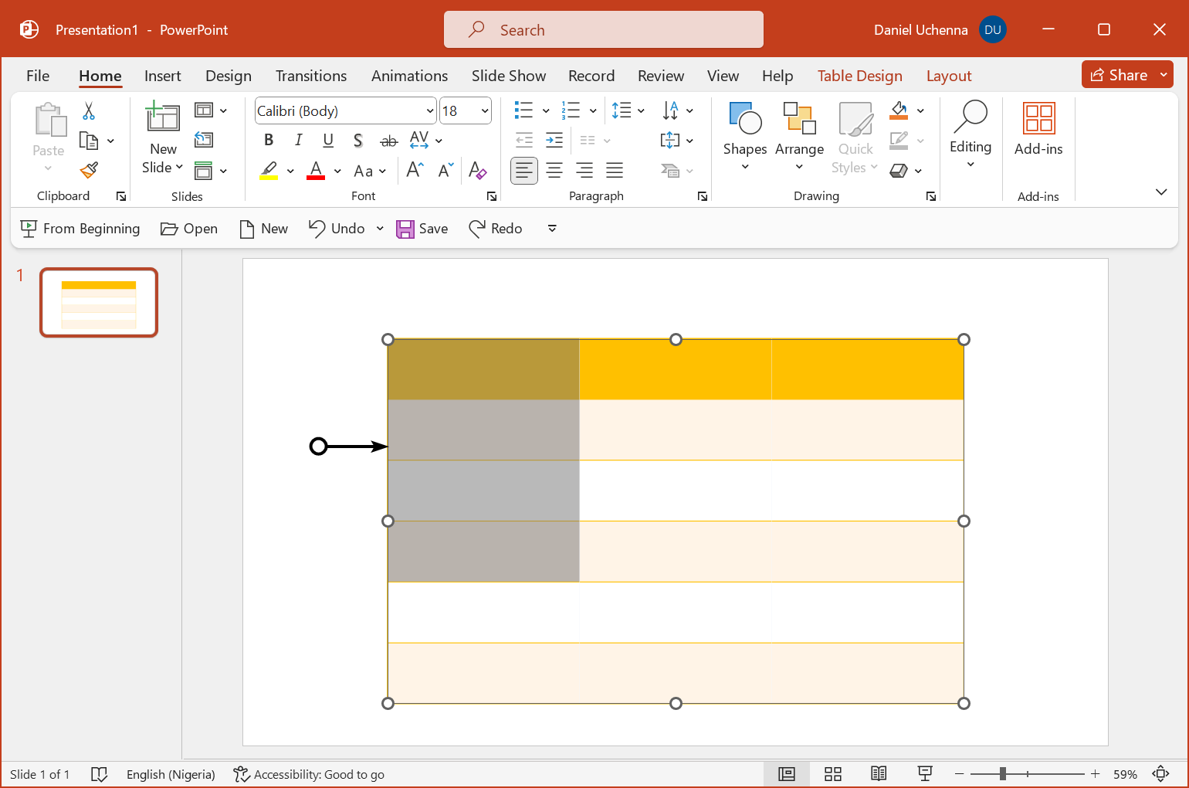This screenshot has width=1189, height=788.
Task: Click the Add-ins icon
Action: (1038, 119)
